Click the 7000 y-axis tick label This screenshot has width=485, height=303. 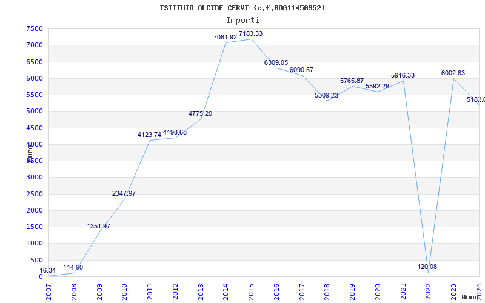[35, 45]
